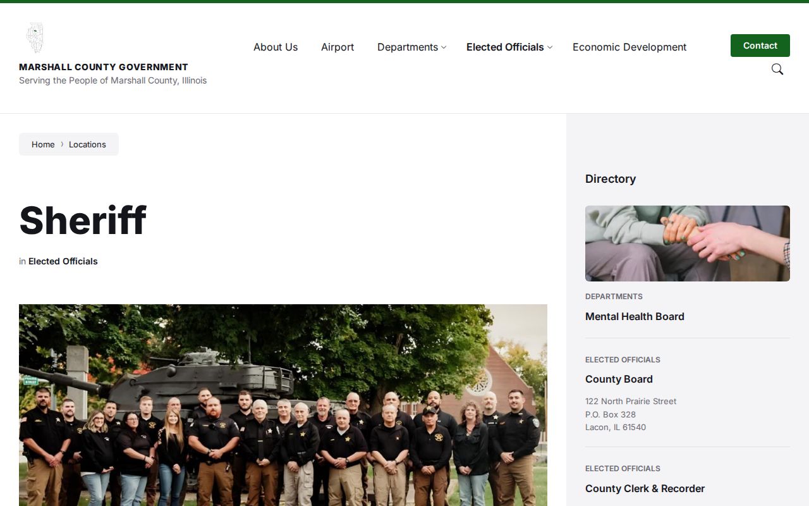809x506 pixels.
Task: Expand the Departments menu chevron
Action: 444,47
